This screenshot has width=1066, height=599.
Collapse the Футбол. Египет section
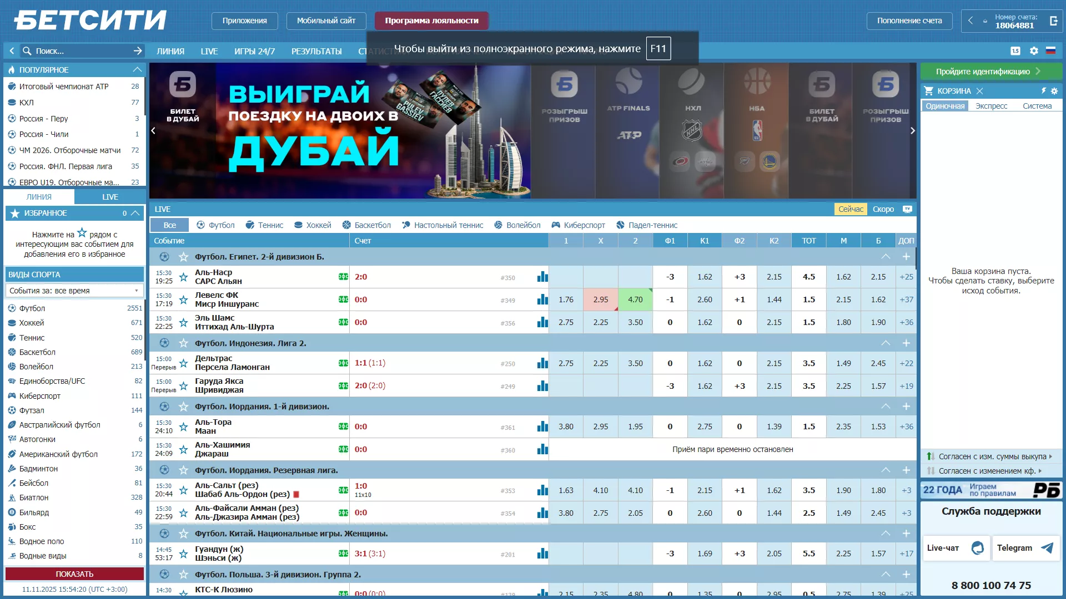coord(886,256)
